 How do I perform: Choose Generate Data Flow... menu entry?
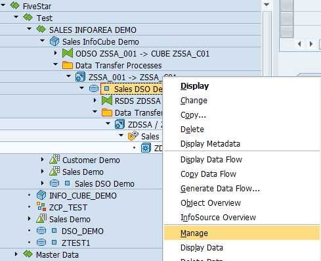coord(220,189)
